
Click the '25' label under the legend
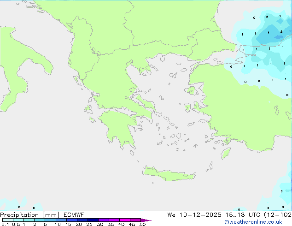click(x=89, y=224)
